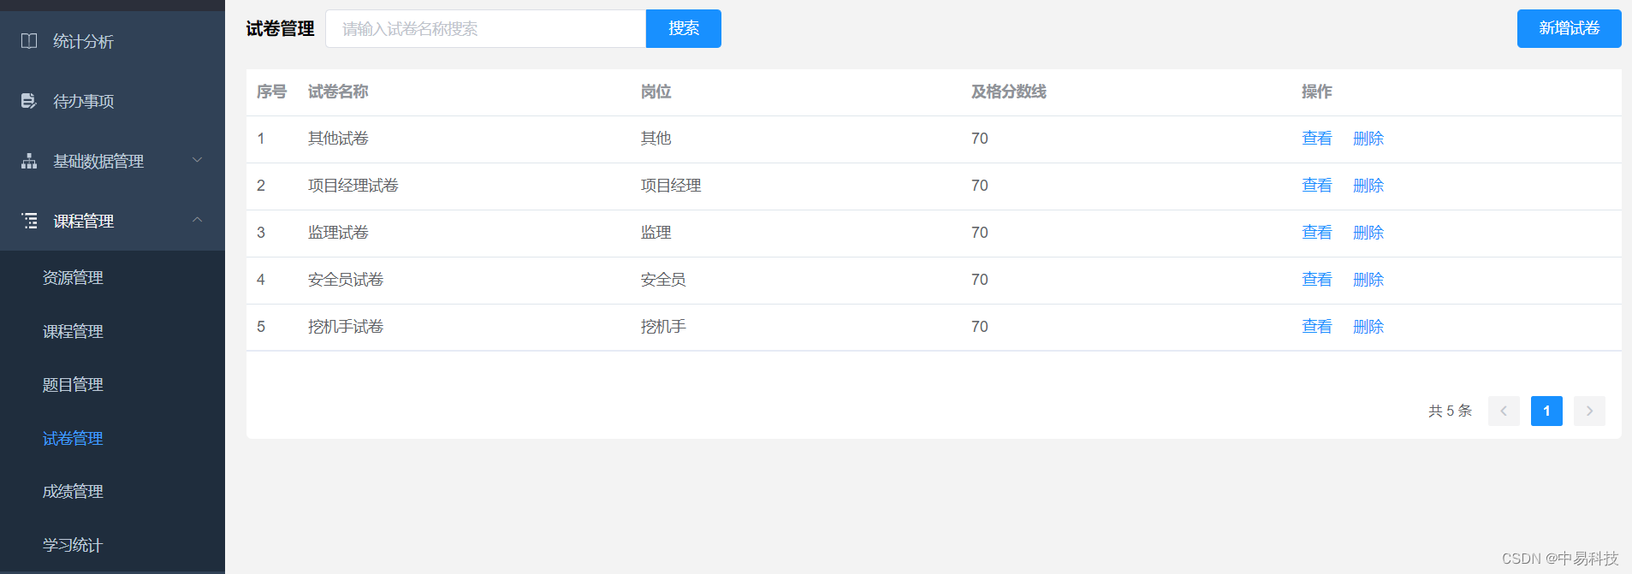This screenshot has width=1632, height=574.
Task: View the 挖机手试卷 row via 查看
Action: [x=1316, y=327]
